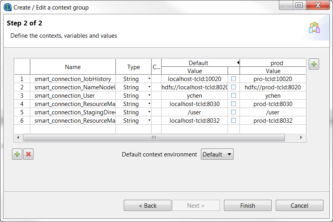Click the Name column header
The height and width of the screenshot is (222, 333).
point(73,67)
